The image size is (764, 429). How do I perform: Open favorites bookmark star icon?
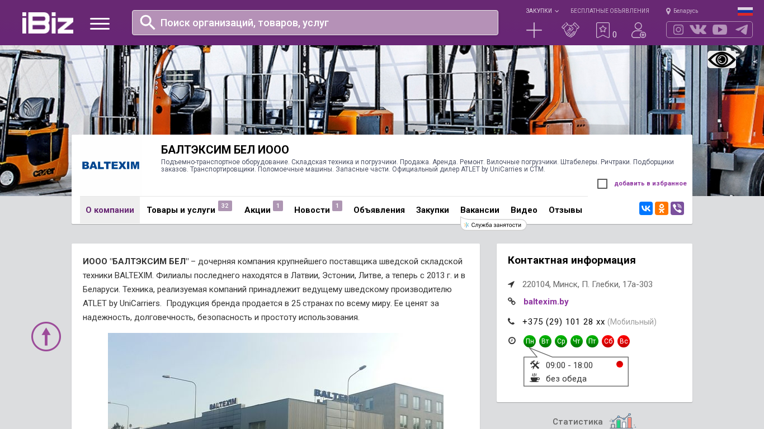coord(603,30)
